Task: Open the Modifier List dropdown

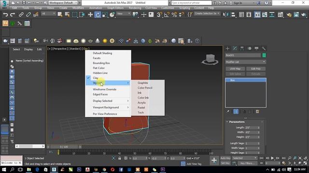Action: pos(246,62)
